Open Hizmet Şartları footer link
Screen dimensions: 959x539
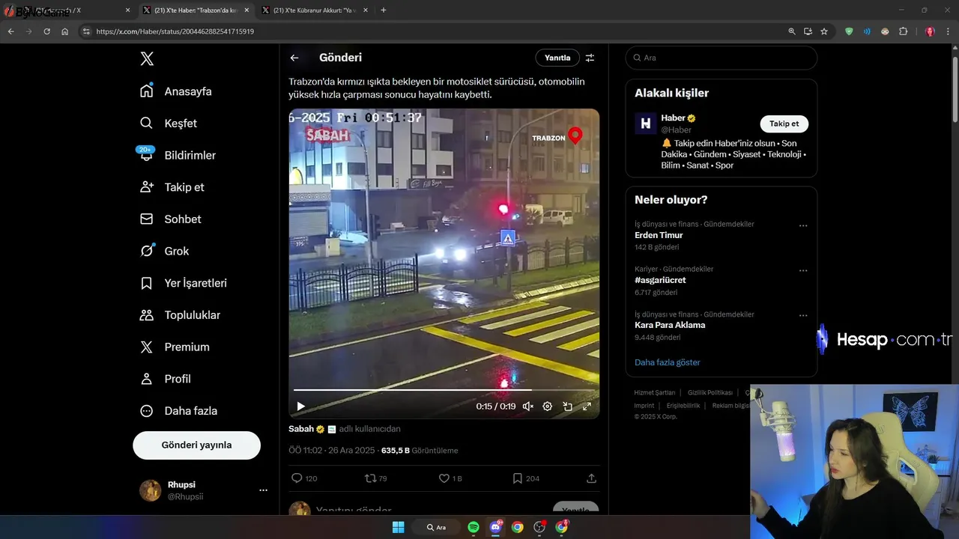(x=655, y=393)
